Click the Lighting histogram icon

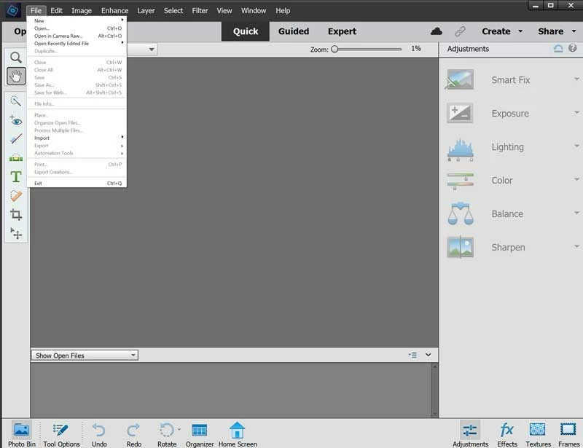pos(461,149)
